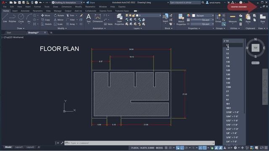Open workspace dropdown Drafting & Annotation

(67, 3)
